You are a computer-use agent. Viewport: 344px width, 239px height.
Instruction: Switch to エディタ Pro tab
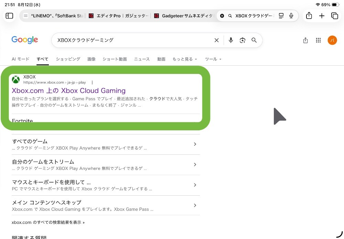[x=118, y=16]
